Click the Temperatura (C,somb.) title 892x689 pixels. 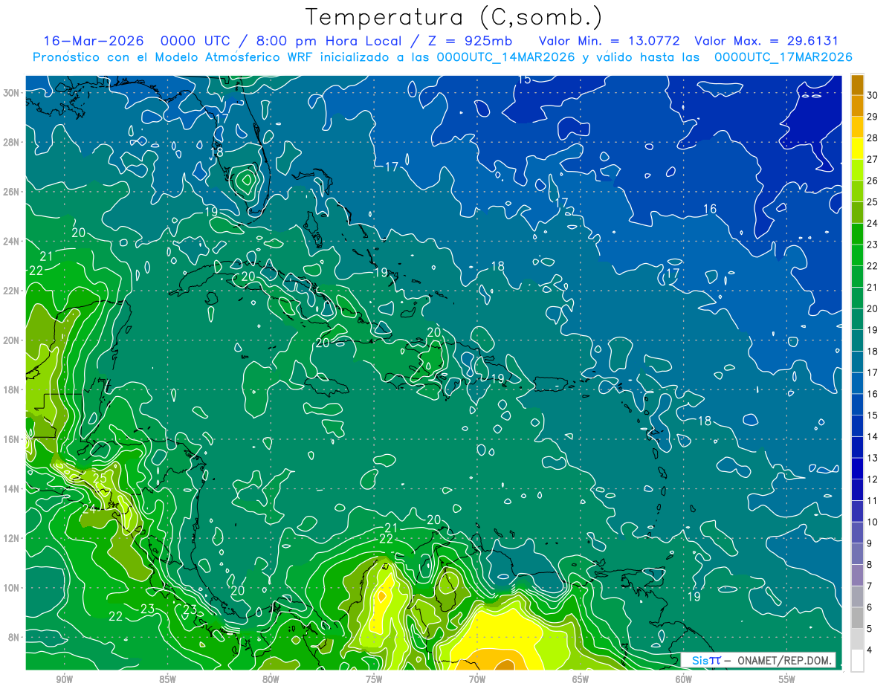[x=454, y=17]
